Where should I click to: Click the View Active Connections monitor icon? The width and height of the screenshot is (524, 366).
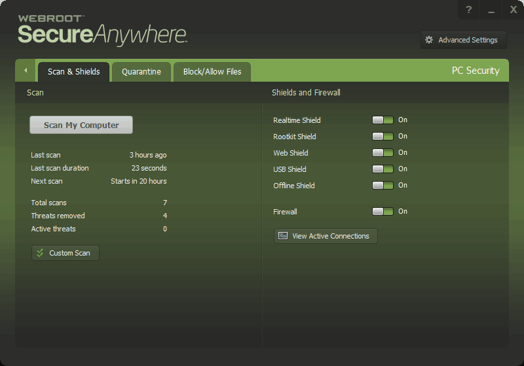click(x=283, y=236)
